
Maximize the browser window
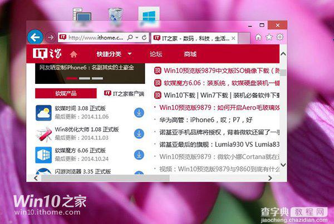262,25
